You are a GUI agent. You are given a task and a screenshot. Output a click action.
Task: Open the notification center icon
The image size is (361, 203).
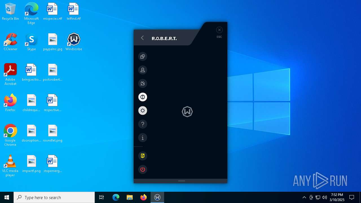pyautogui.click(x=352, y=197)
